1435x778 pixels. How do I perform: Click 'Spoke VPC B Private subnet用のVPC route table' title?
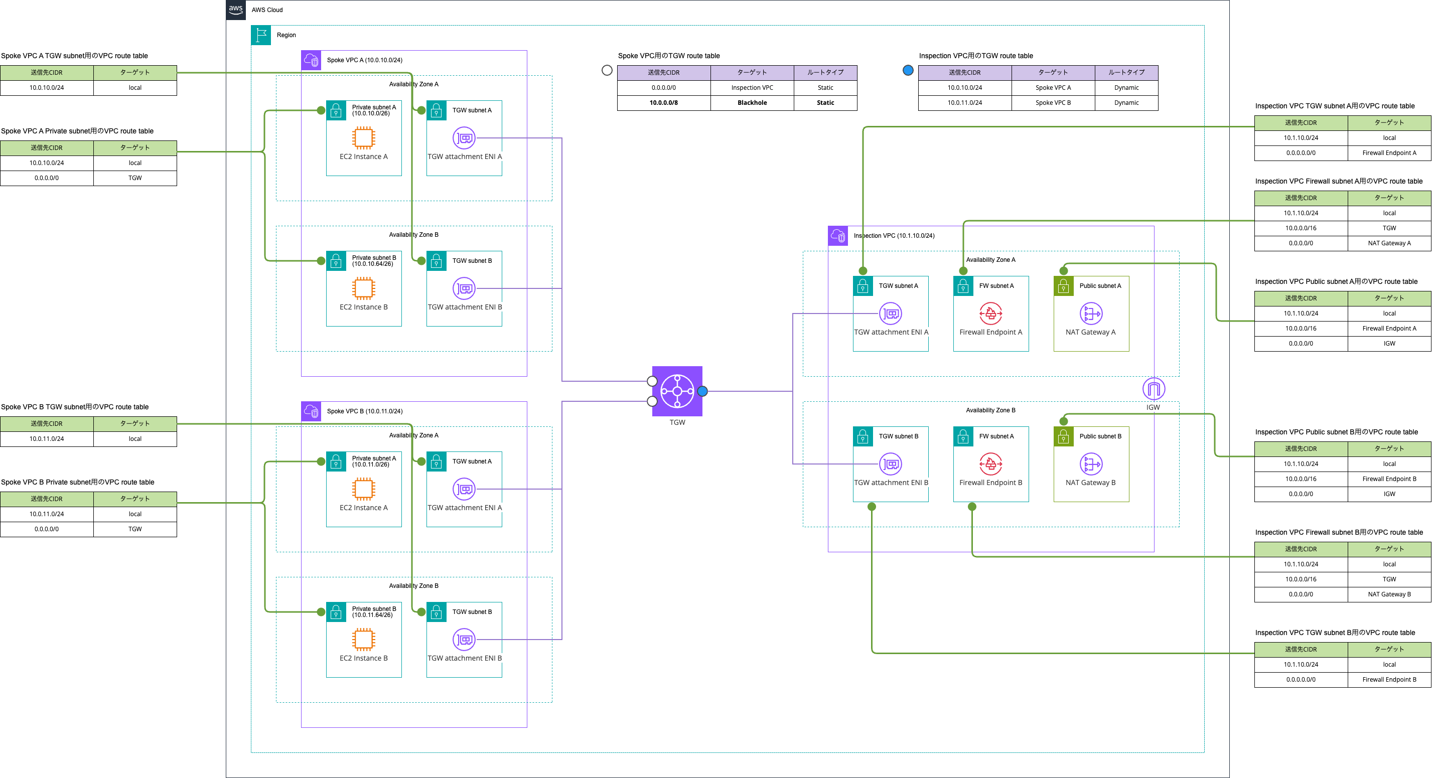tap(77, 482)
